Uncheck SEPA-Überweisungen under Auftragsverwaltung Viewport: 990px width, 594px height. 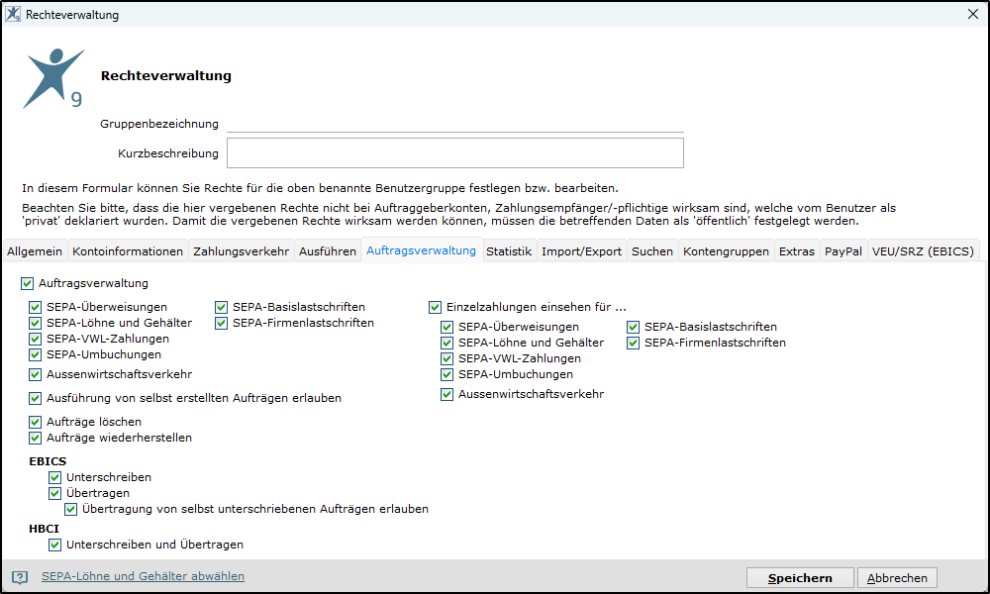pyautogui.click(x=36, y=308)
